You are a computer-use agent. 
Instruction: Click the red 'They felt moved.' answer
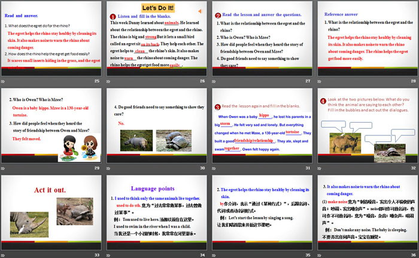coord(26,139)
